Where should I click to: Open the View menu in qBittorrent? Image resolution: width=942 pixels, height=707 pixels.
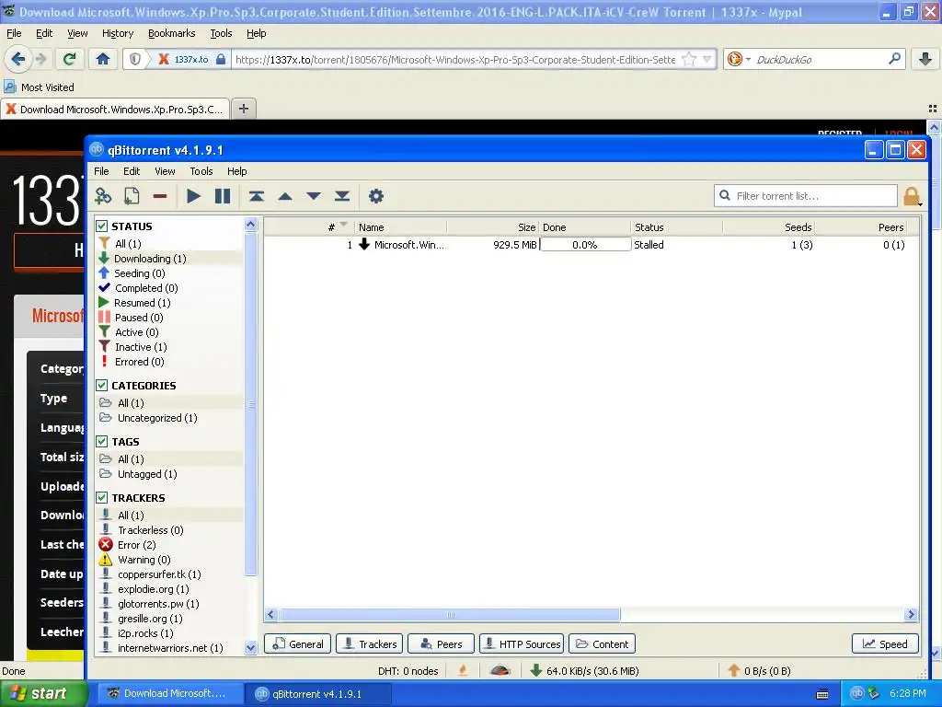tap(165, 171)
